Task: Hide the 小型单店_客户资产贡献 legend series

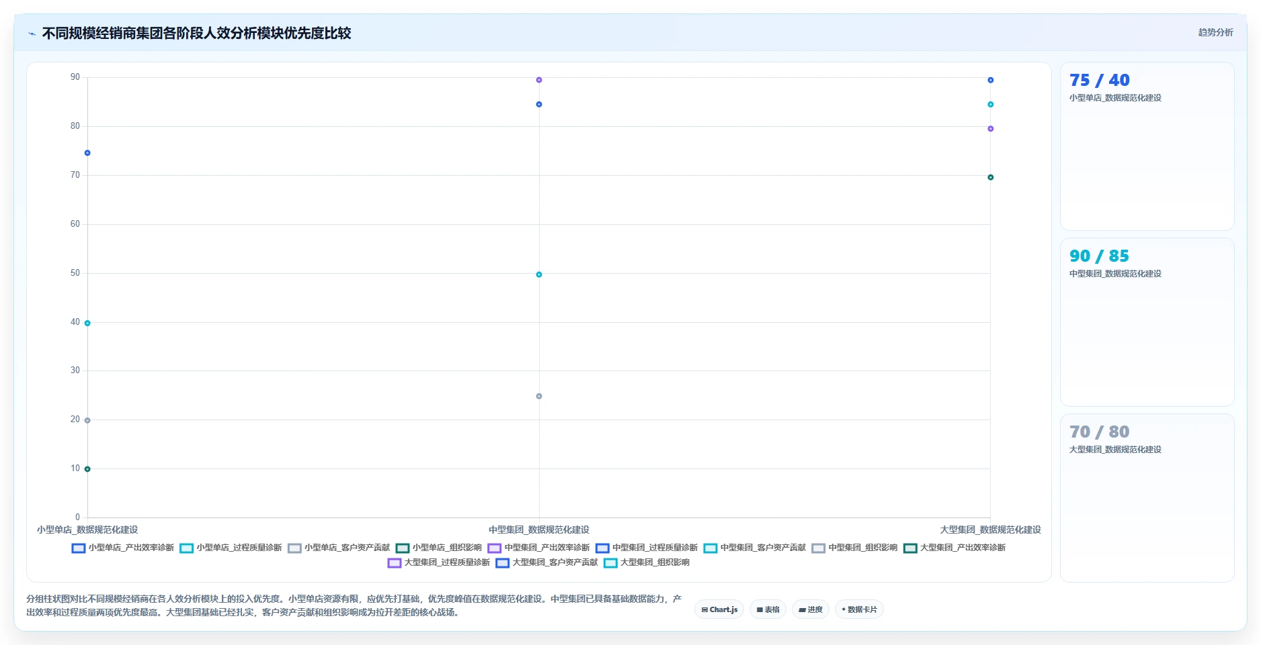Action: click(339, 548)
